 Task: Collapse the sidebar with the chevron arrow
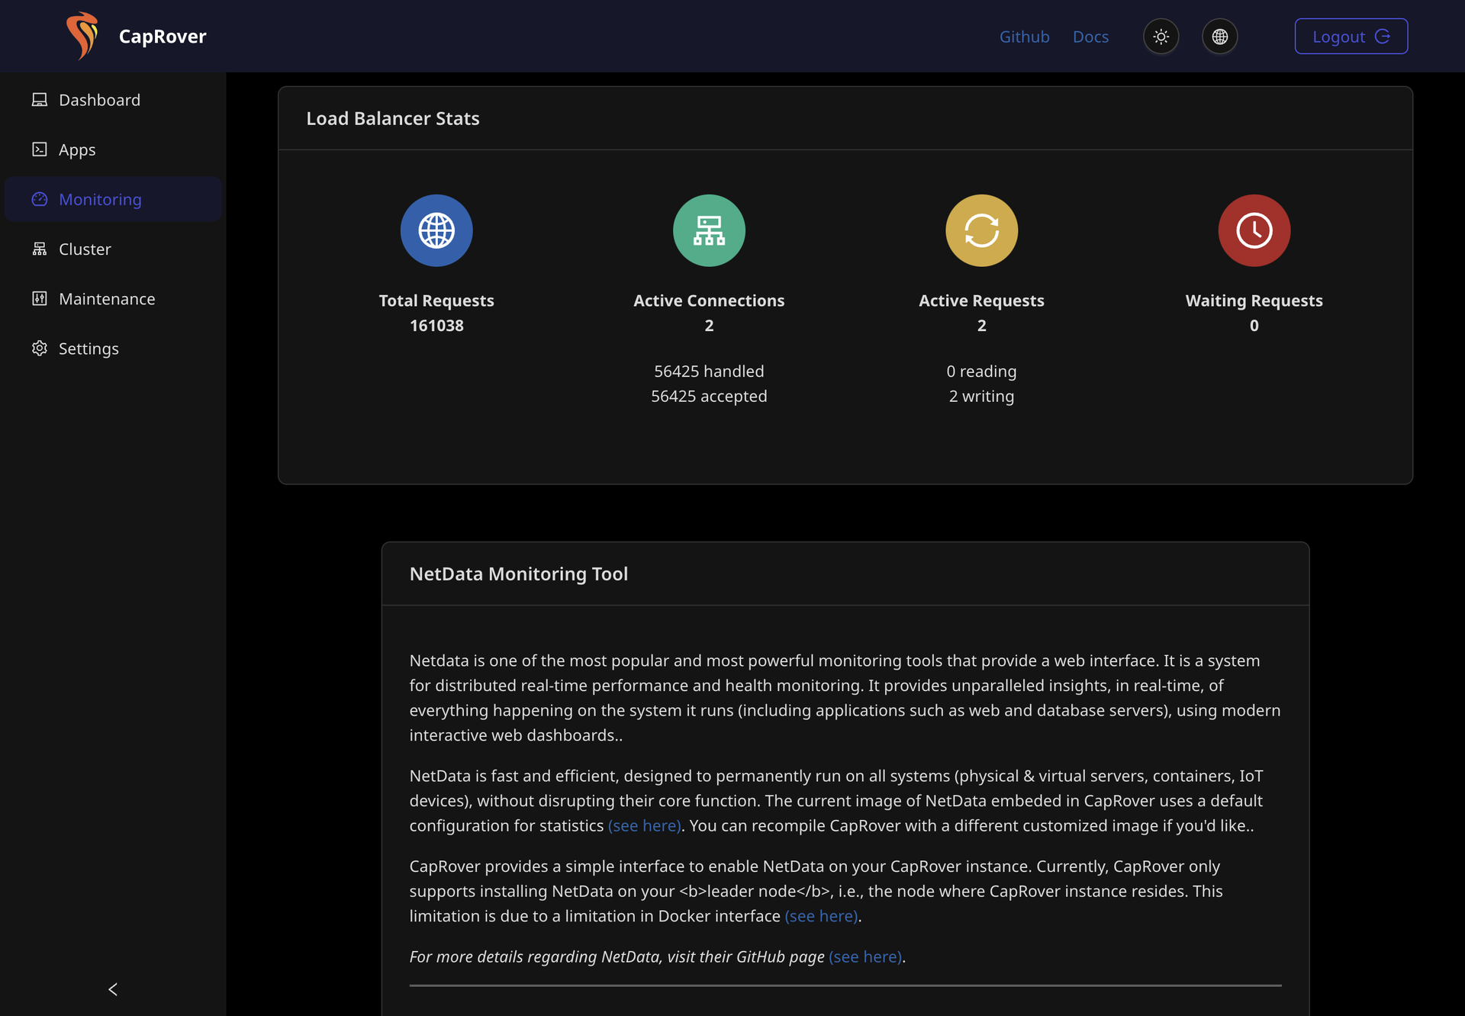click(x=113, y=989)
